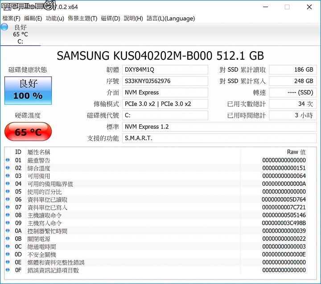Minimize the CrystalDiskInfo window
The height and width of the screenshot is (284, 321).
(266, 7)
